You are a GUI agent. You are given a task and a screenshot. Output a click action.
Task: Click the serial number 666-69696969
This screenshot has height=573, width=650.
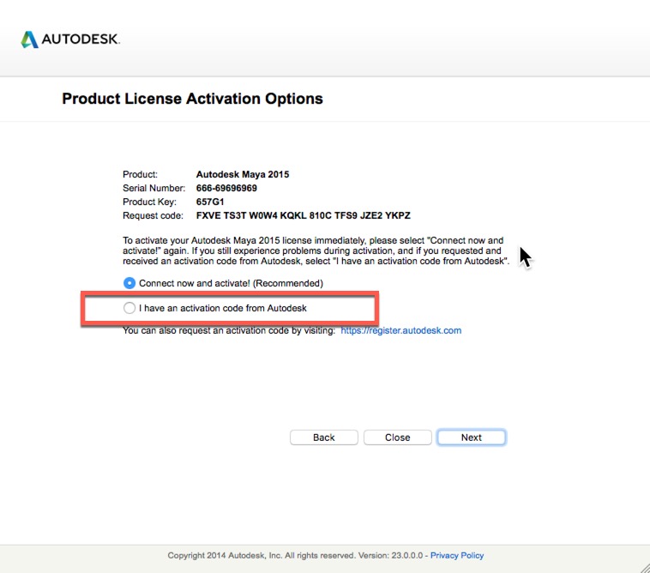(226, 188)
